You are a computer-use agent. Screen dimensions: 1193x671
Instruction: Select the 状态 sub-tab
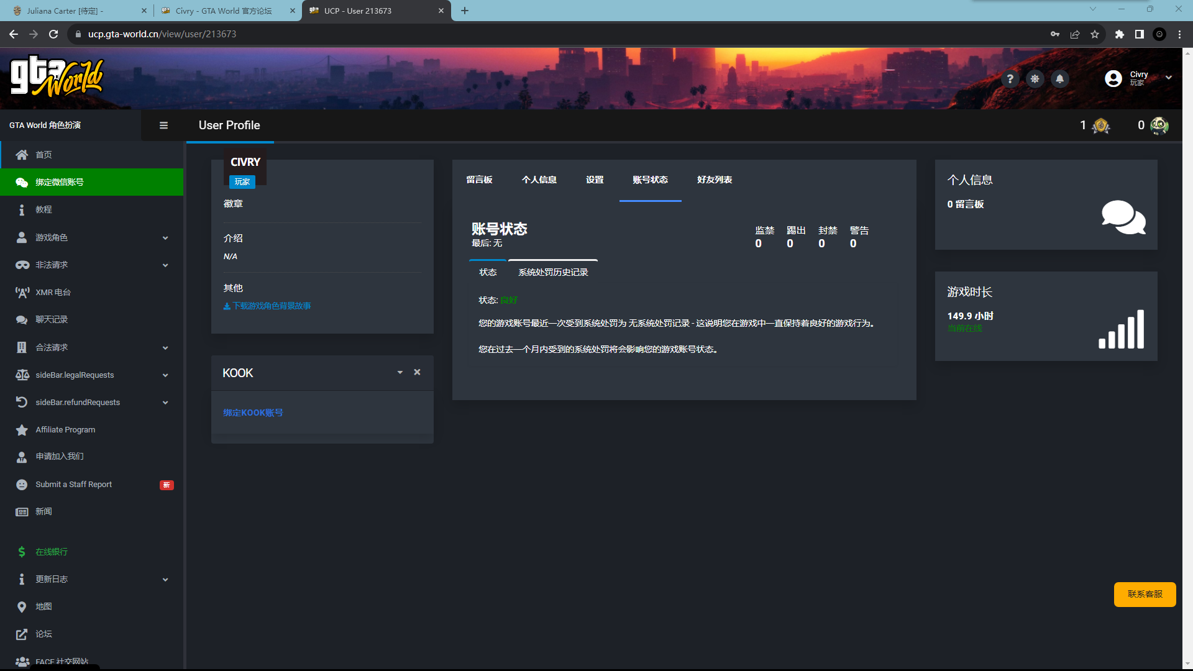488,272
